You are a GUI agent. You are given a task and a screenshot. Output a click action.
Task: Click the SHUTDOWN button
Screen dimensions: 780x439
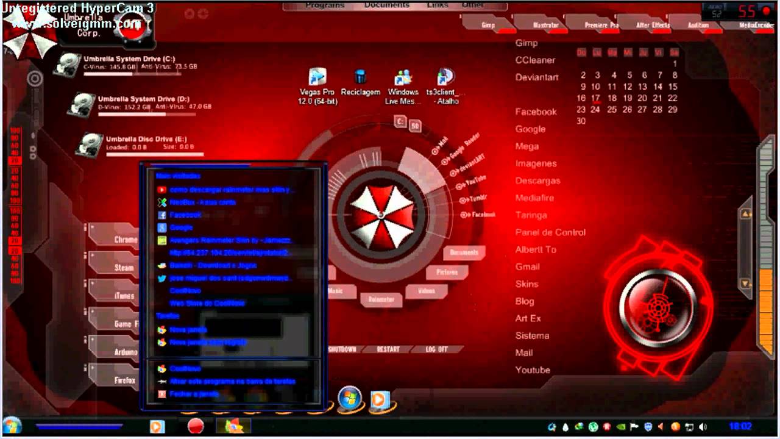pyautogui.click(x=342, y=349)
